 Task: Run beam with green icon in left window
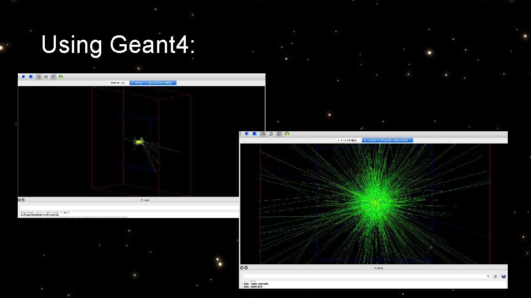(x=61, y=77)
